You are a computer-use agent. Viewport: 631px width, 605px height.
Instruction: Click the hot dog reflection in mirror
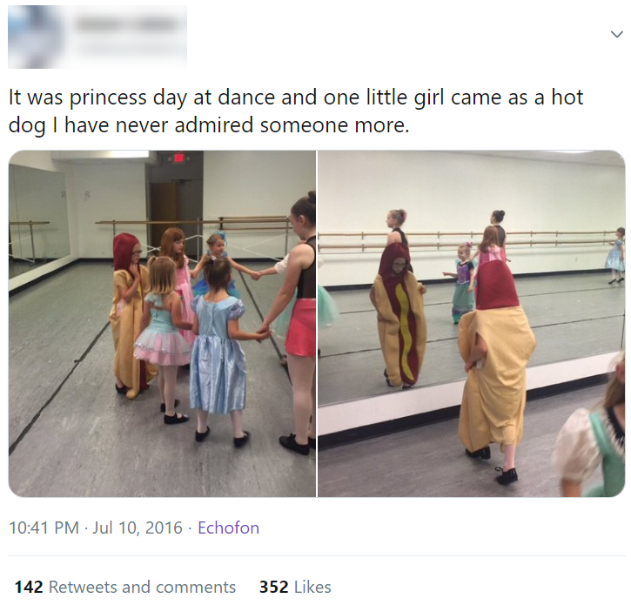tap(399, 316)
